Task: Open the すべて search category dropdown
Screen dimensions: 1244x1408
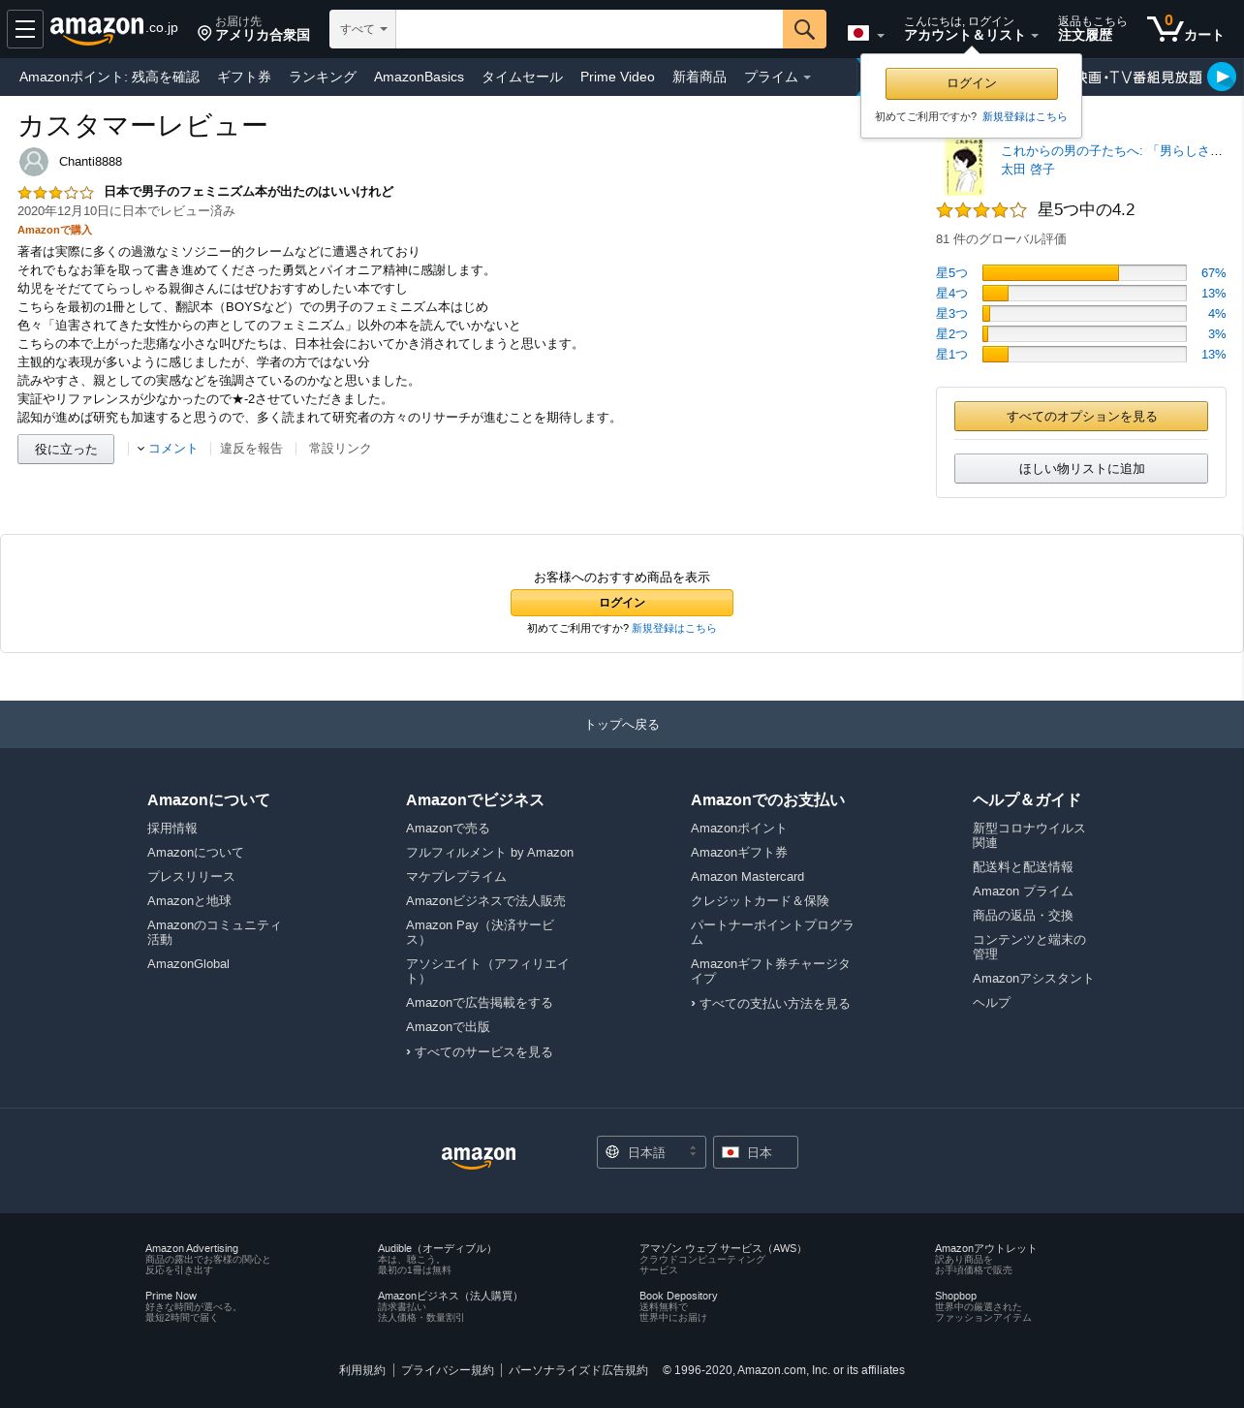Action: tap(363, 29)
